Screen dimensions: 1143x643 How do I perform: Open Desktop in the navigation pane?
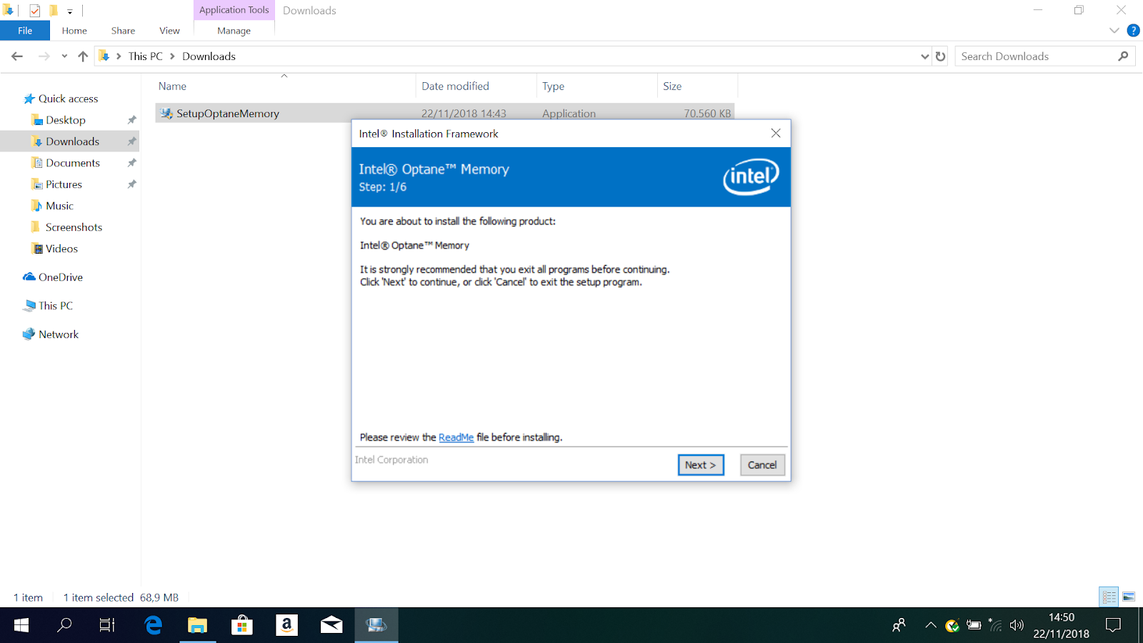point(66,120)
